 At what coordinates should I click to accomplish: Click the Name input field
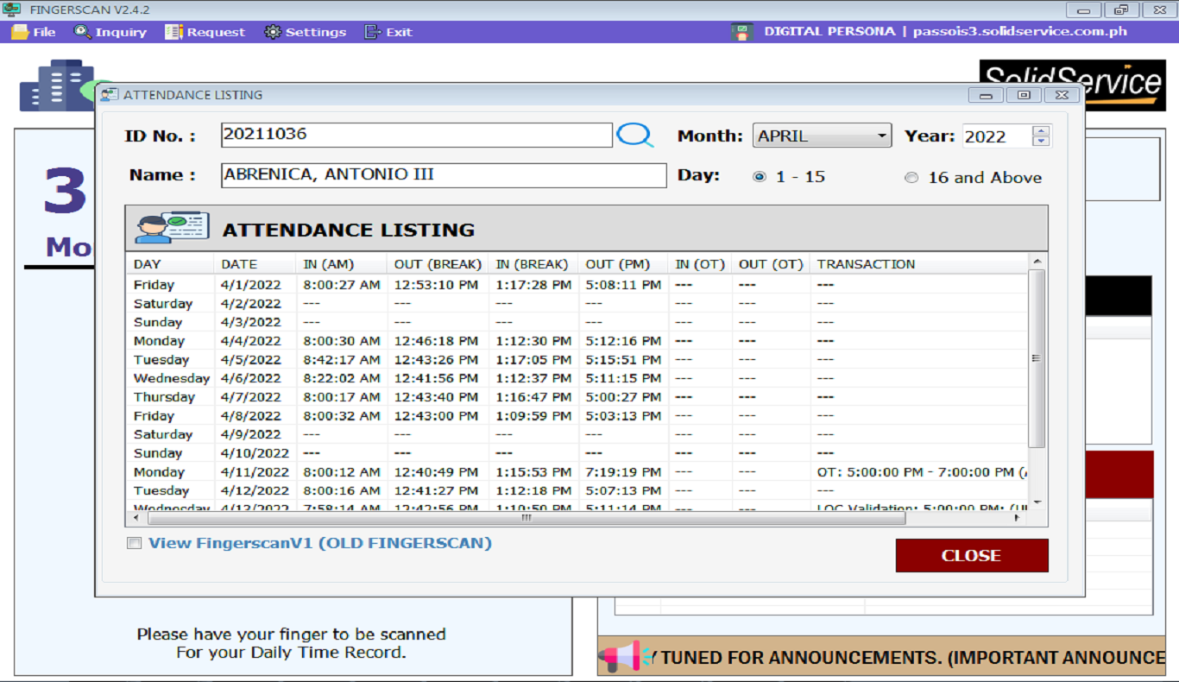point(444,175)
